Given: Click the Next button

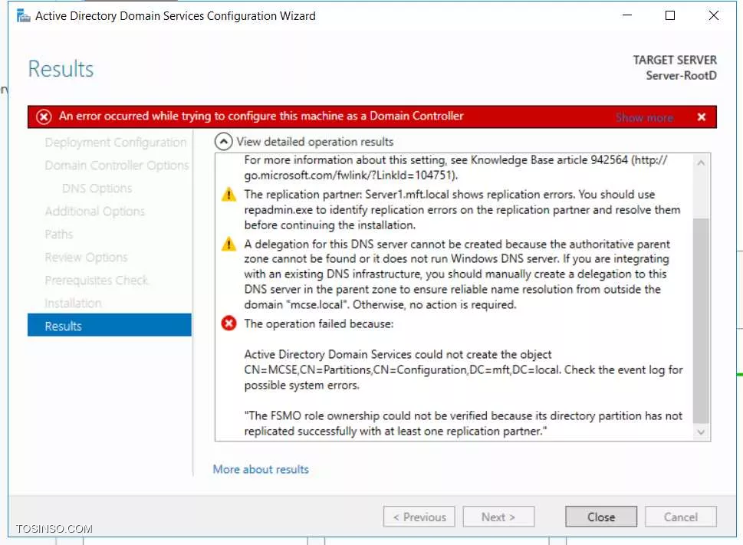Looking at the screenshot, I should coord(498,517).
